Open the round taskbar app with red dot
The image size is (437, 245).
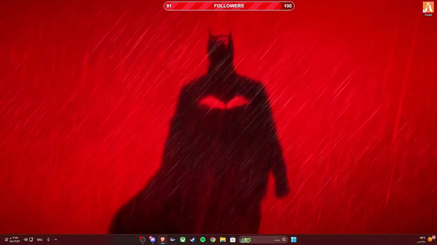coord(143,240)
